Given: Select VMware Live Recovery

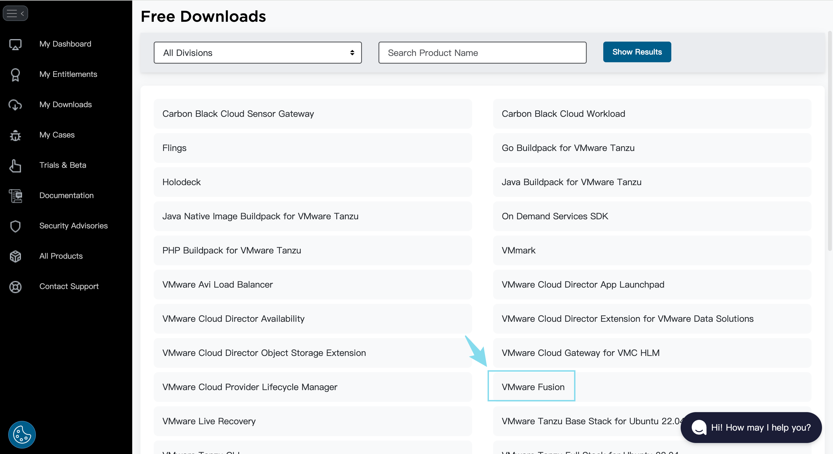Looking at the screenshot, I should point(313,421).
